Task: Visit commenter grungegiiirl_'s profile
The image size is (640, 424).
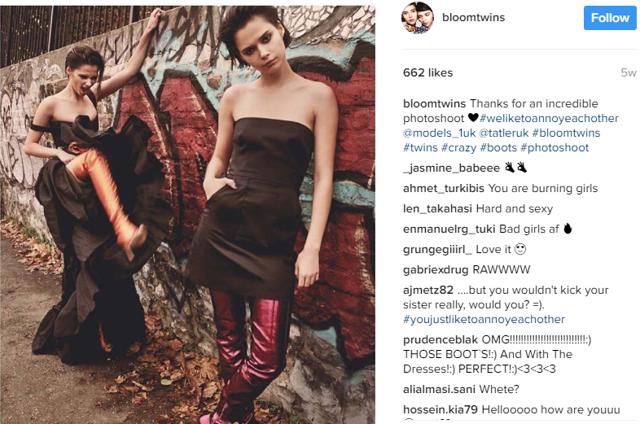Action: pyautogui.click(x=437, y=249)
